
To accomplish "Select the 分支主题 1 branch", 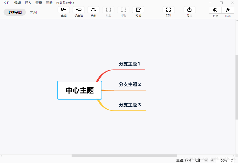I will coord(129,64).
